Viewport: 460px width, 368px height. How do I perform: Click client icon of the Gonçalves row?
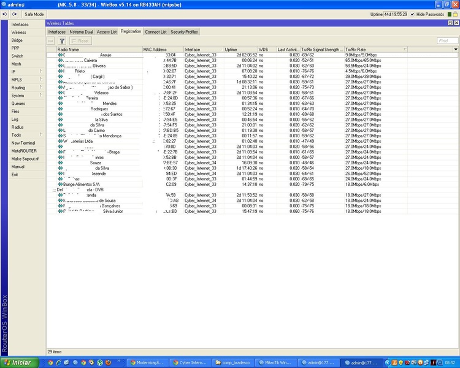coord(60,205)
